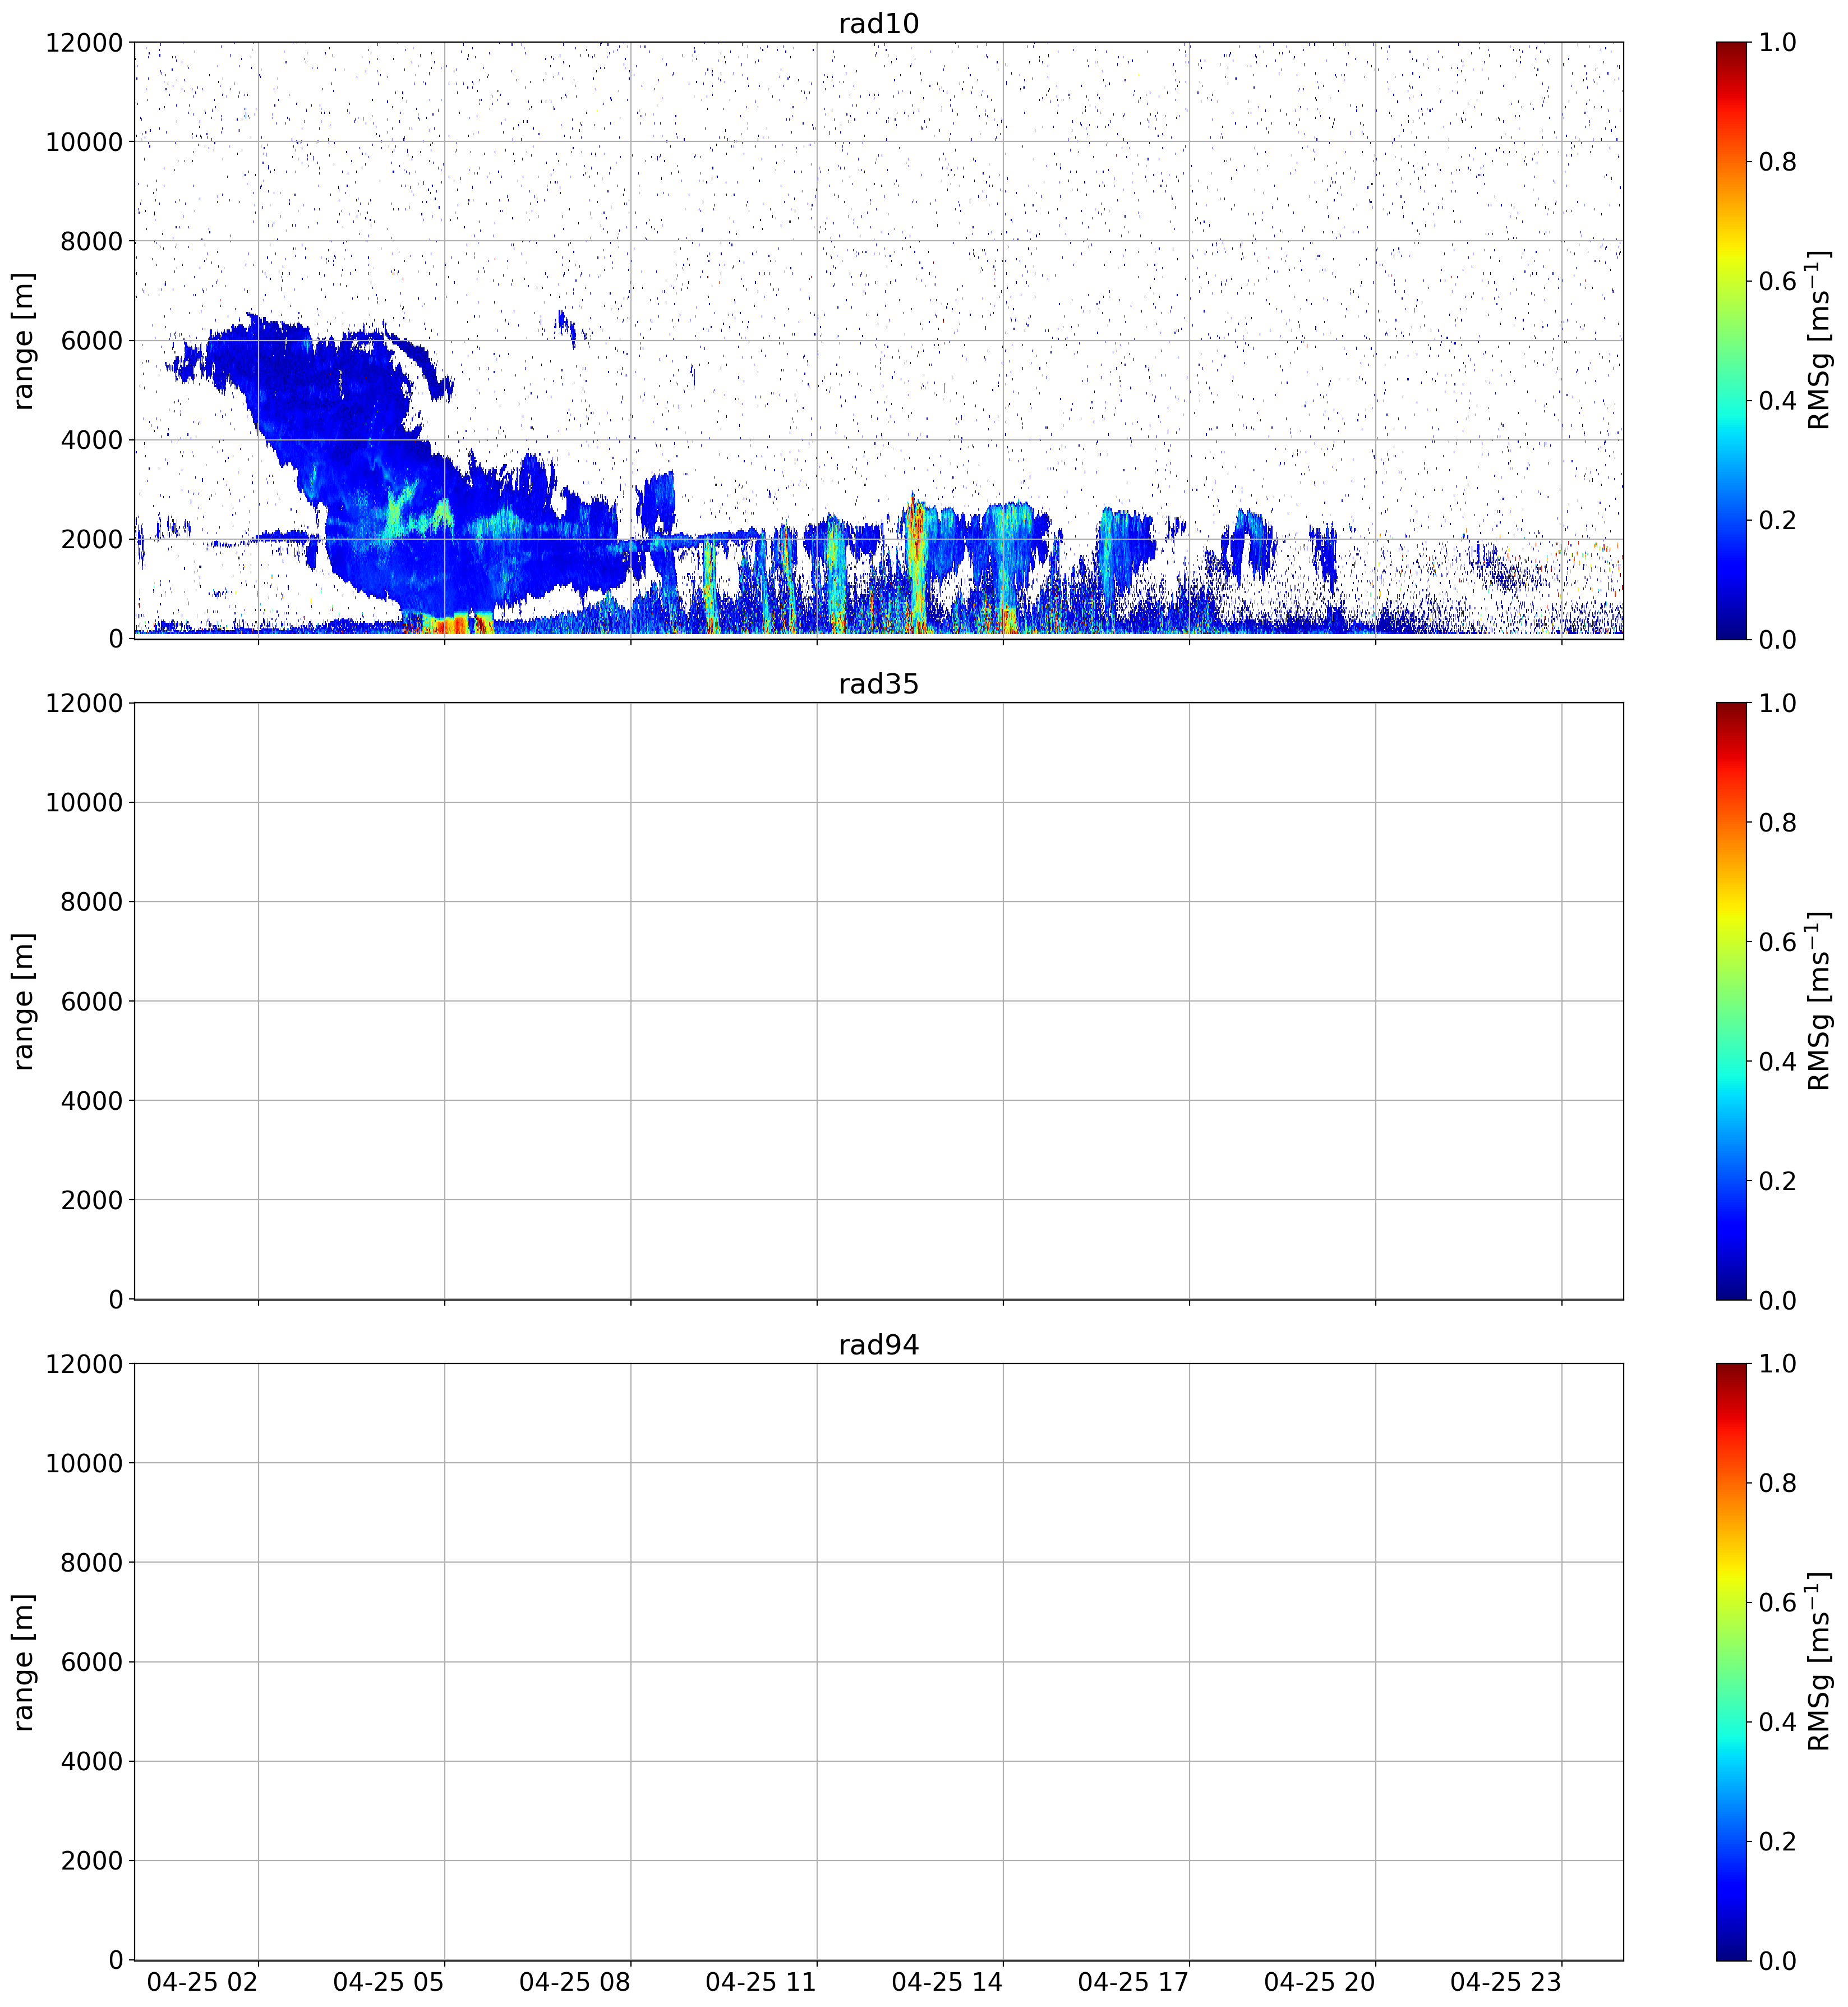Click the RMSg label beside rad94 colorbar

pos(1820,1662)
